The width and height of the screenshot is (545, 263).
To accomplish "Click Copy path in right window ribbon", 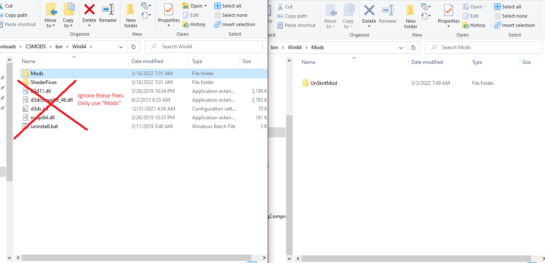I will (x=292, y=16).
